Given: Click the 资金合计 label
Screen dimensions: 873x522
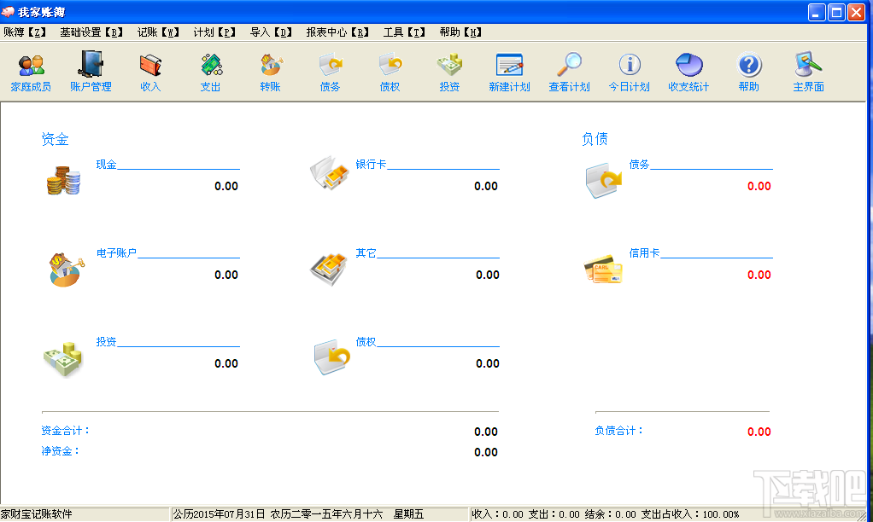Looking at the screenshot, I should (x=65, y=430).
